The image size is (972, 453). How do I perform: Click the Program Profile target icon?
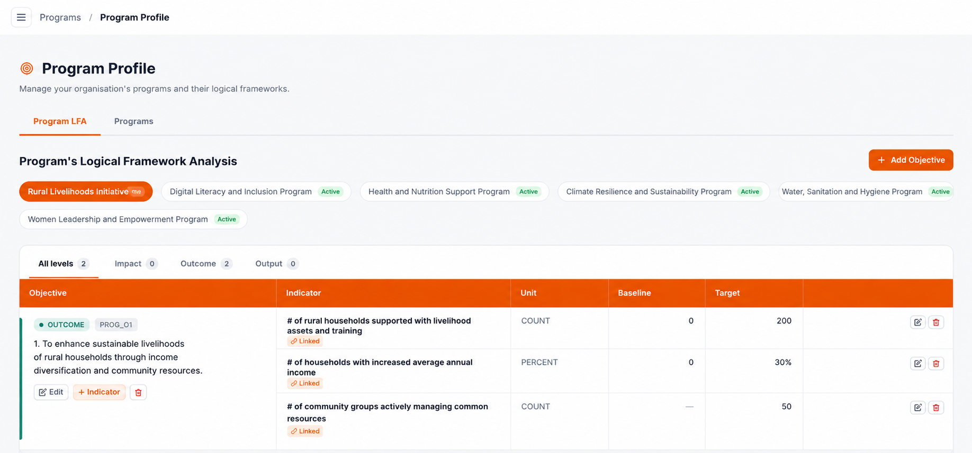click(x=26, y=68)
